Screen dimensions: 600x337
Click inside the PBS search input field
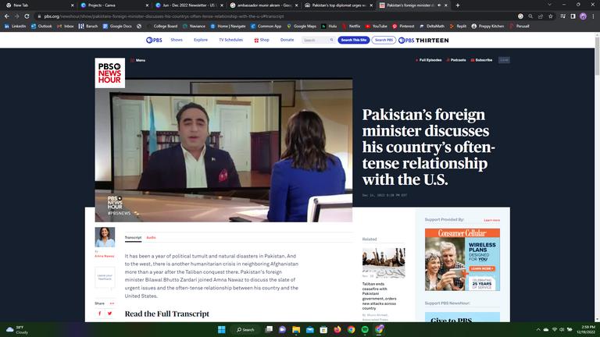pyautogui.click(x=316, y=40)
